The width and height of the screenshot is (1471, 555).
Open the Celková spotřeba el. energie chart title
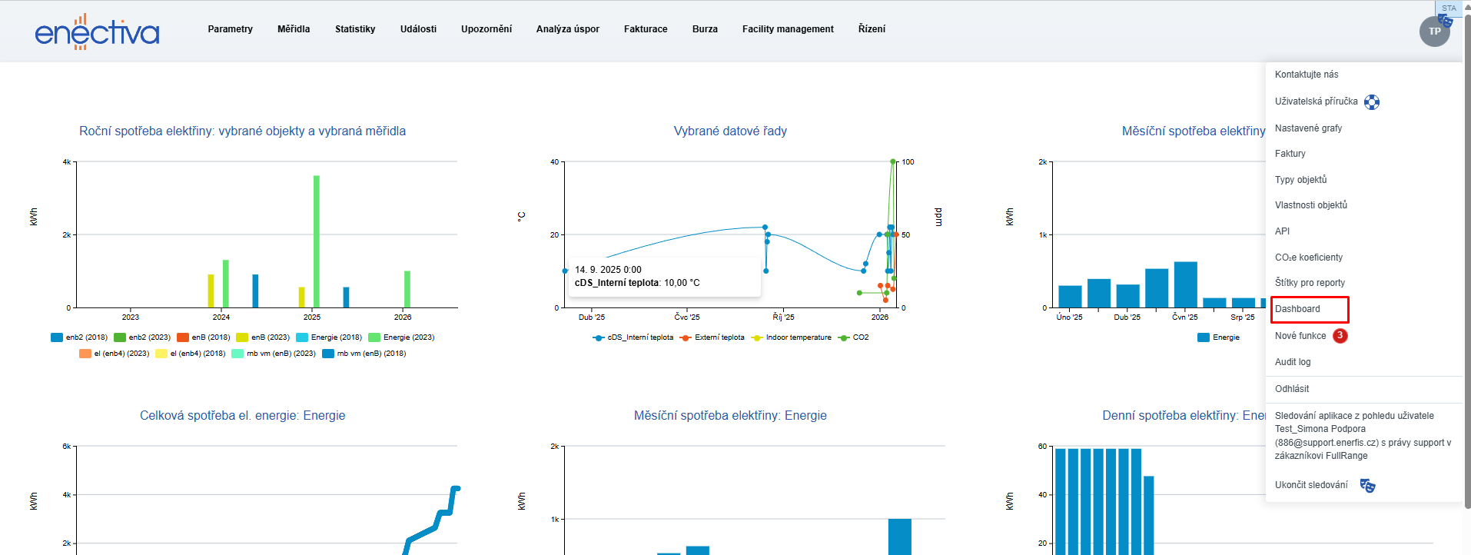pyautogui.click(x=242, y=416)
